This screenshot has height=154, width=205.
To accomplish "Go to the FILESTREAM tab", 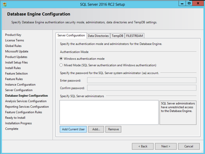I will point(135,36).
